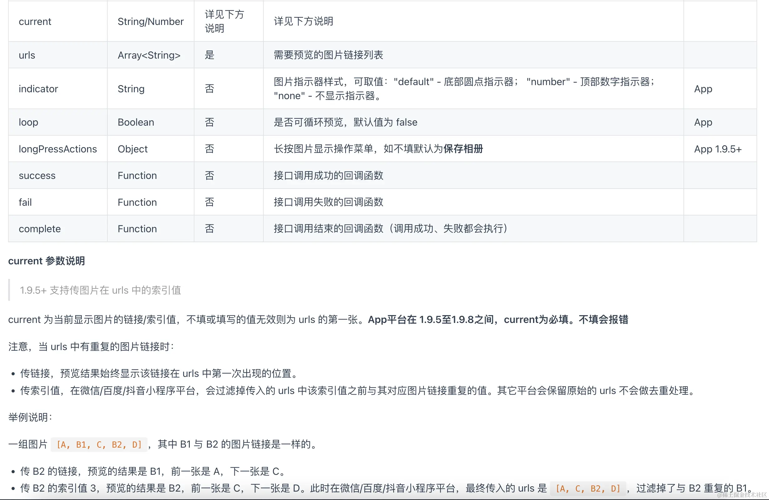The width and height of the screenshot is (769, 500).
Task: Click bold text '保存相册' in table
Action: 463,149
